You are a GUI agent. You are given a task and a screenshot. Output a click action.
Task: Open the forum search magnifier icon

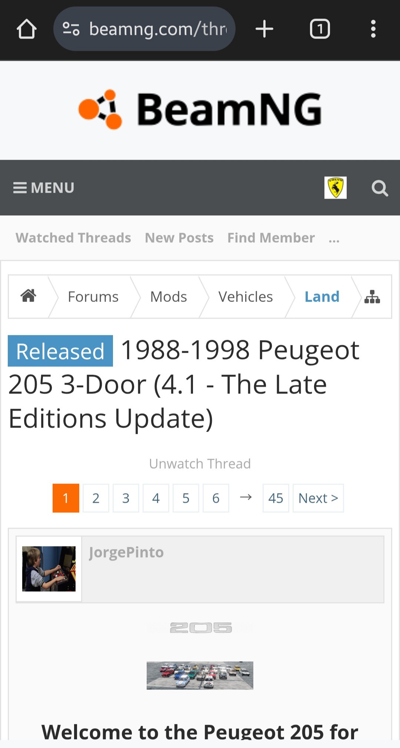click(380, 188)
